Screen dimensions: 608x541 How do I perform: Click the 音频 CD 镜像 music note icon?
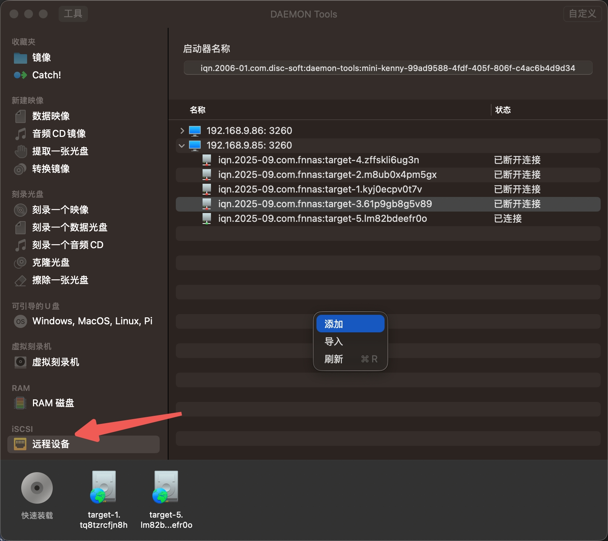(x=21, y=134)
